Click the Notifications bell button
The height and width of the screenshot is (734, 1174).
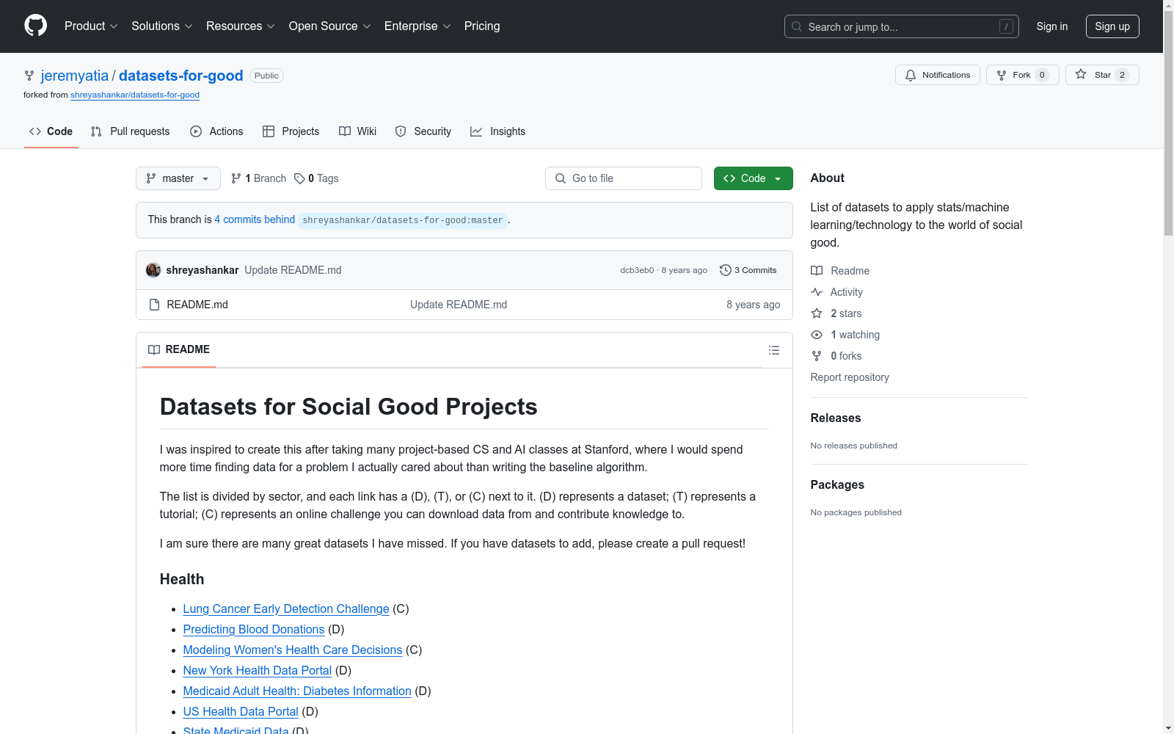937,75
